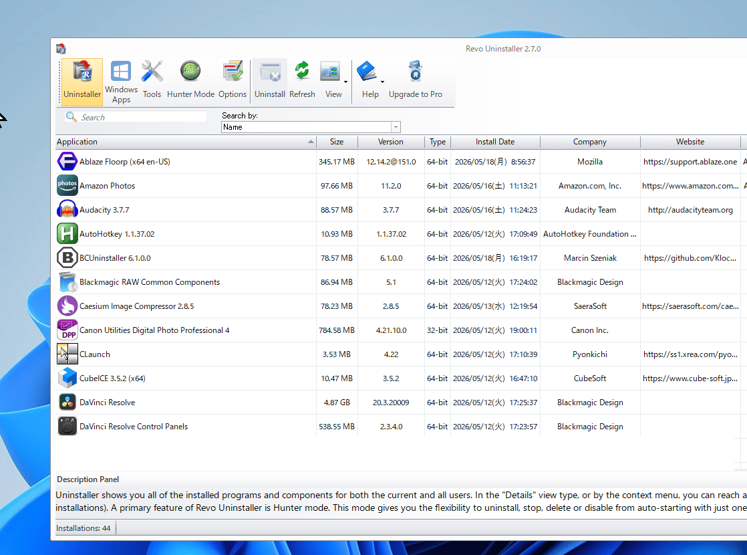747x555 pixels.
Task: Refresh the installed programs list
Action: tap(302, 72)
